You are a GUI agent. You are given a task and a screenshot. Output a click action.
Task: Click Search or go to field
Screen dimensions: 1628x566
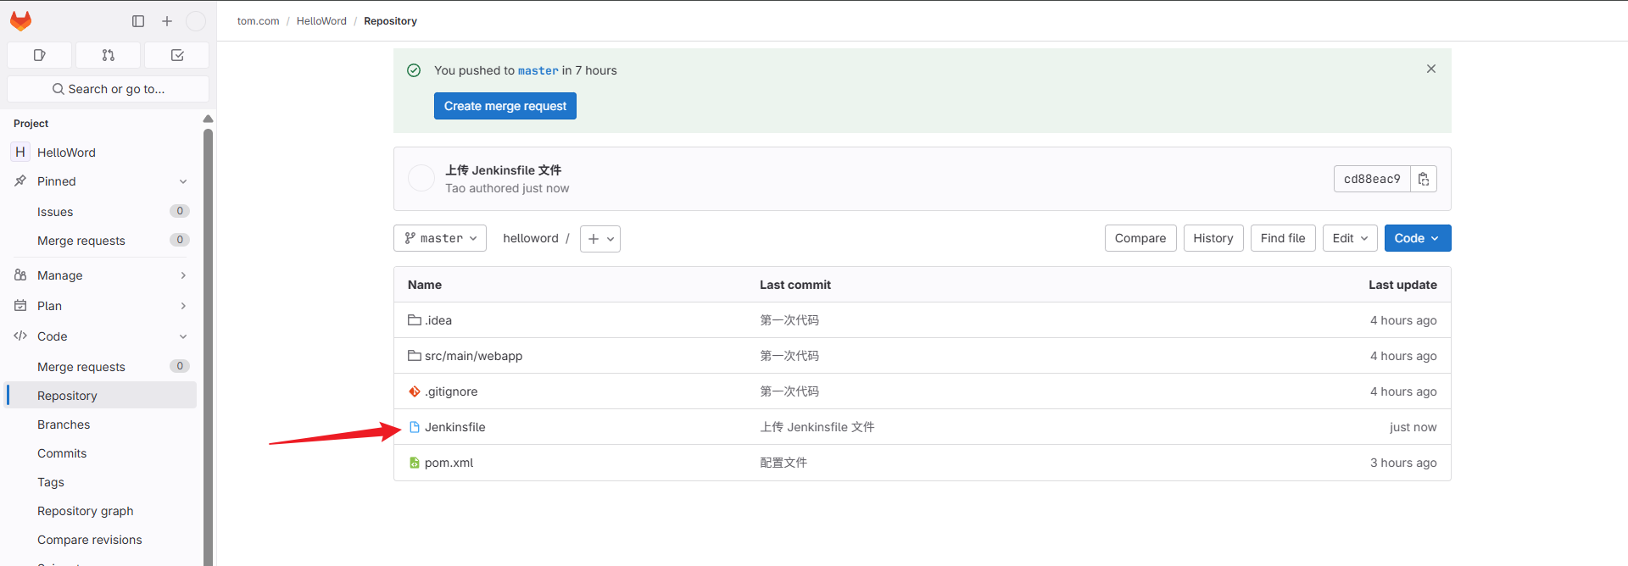pyautogui.click(x=108, y=89)
